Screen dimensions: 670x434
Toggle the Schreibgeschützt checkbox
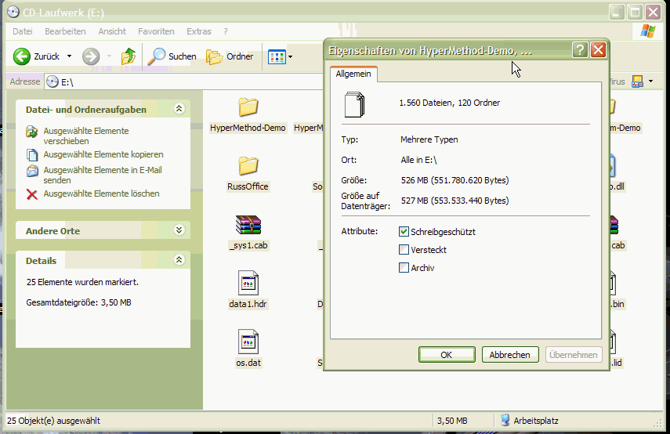404,232
